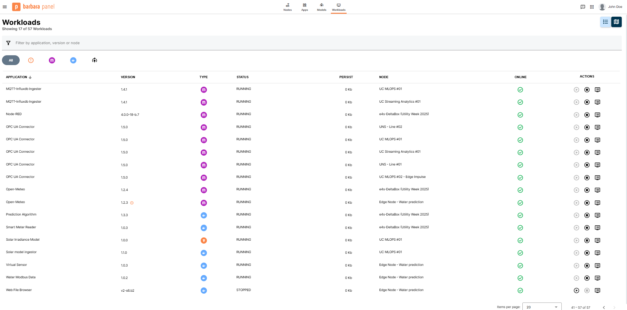The image size is (627, 310).
Task: Filter workloads by blue docker type
Action: pos(73,60)
